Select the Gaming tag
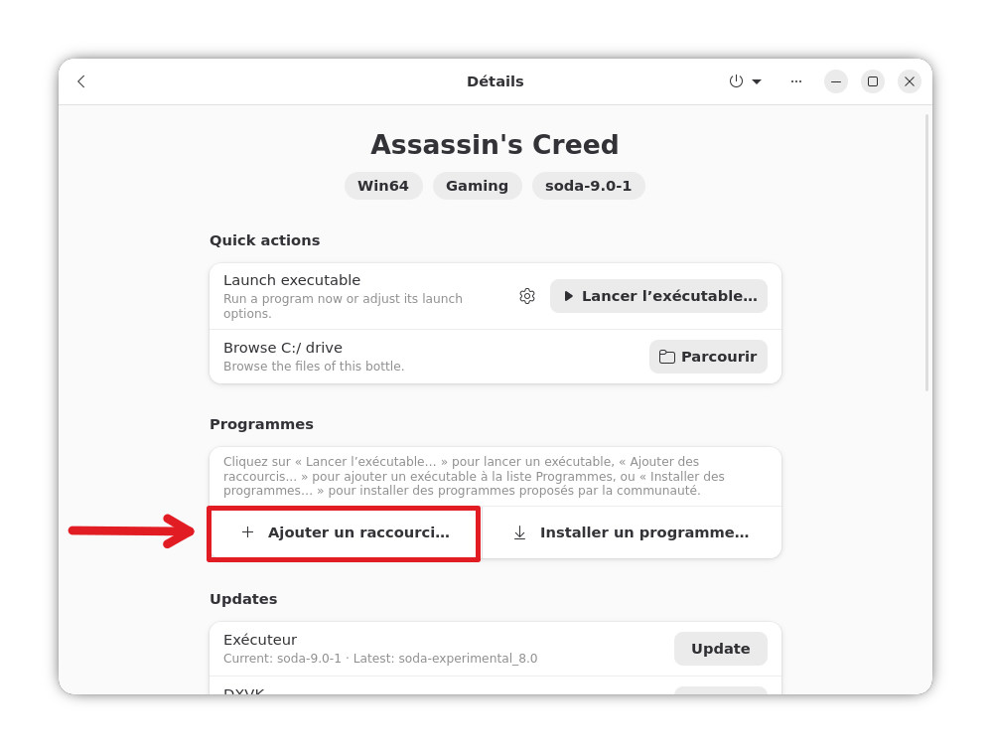The height and width of the screenshot is (753, 991). click(x=477, y=186)
